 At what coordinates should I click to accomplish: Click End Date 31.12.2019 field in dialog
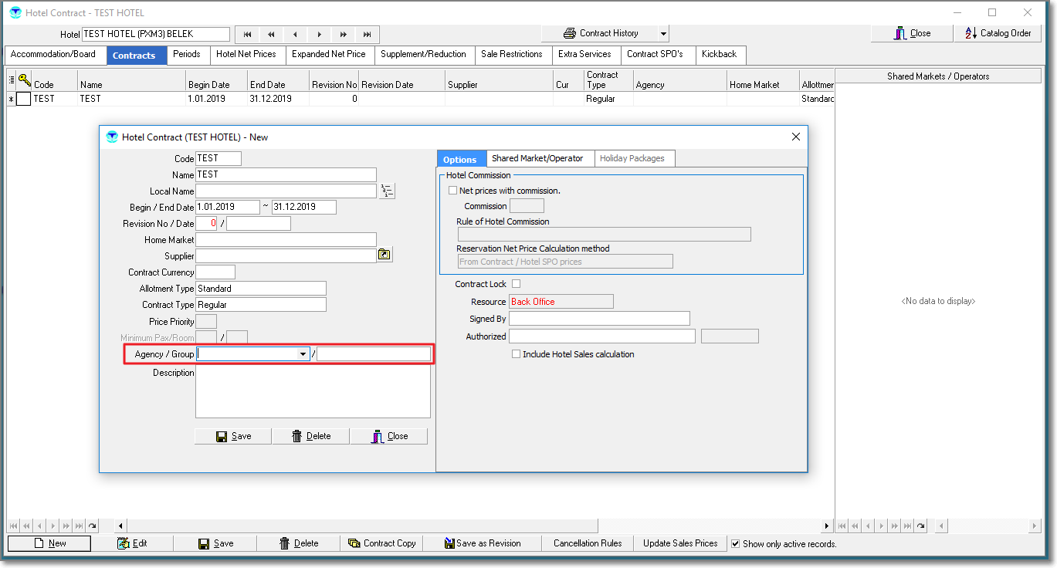pos(304,207)
